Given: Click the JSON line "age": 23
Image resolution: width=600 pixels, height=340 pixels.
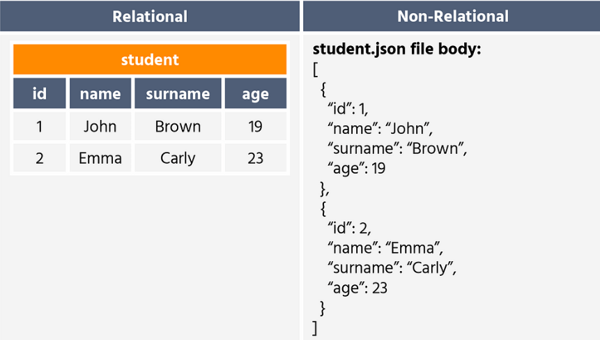Looking at the screenshot, I should click(357, 288).
